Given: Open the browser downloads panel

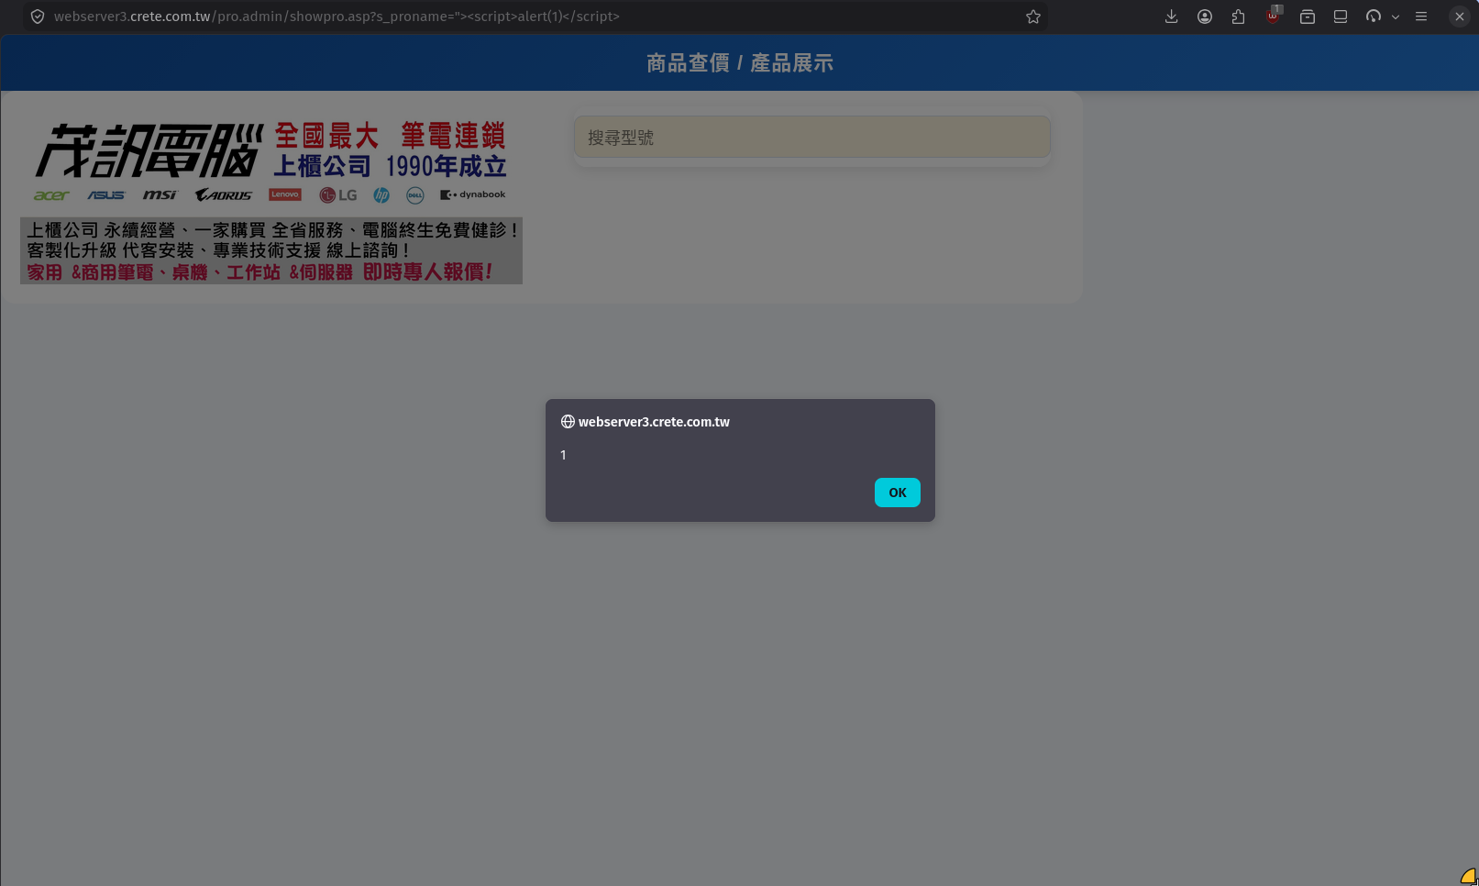Looking at the screenshot, I should (1172, 17).
